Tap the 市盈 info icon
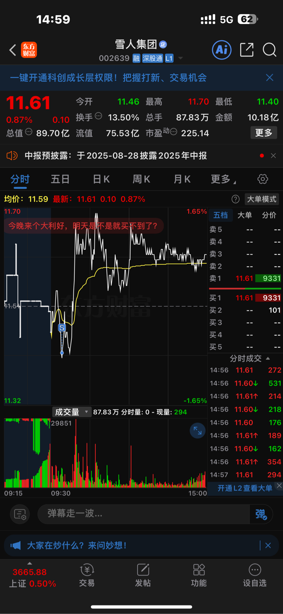 click(174, 132)
